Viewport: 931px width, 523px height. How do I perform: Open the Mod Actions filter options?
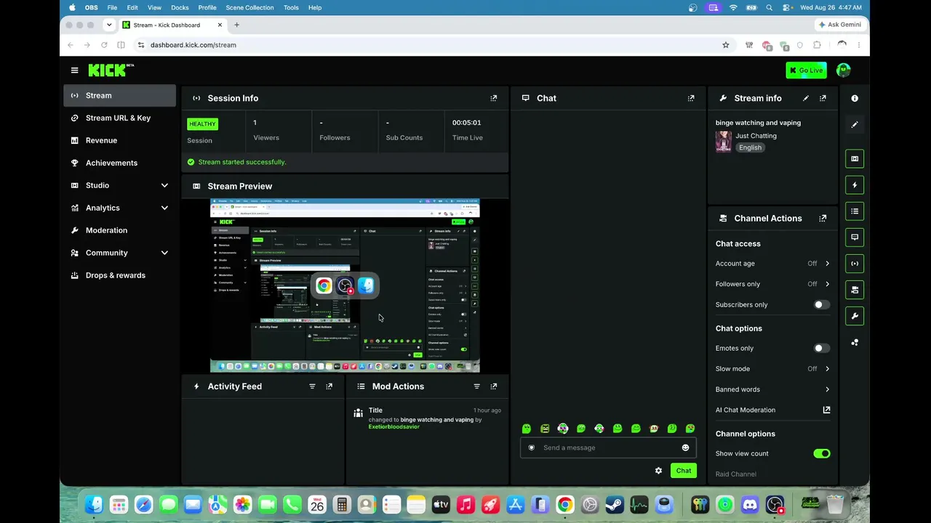click(477, 386)
